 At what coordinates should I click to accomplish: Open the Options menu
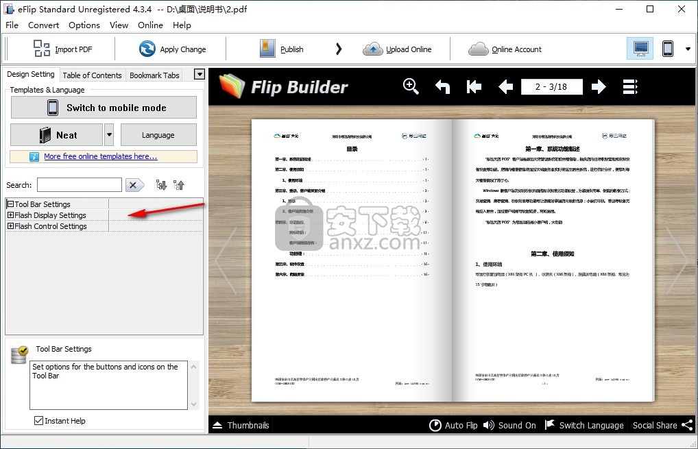click(84, 25)
